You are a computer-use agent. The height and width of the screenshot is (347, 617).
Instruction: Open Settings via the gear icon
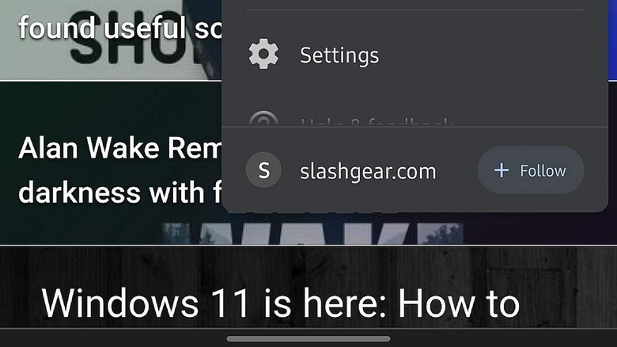263,54
